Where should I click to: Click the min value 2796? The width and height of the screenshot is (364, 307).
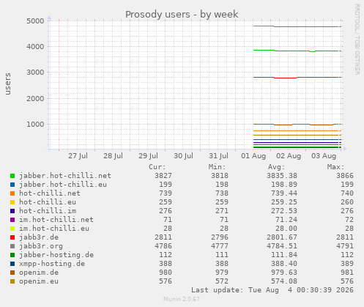pos(220,237)
